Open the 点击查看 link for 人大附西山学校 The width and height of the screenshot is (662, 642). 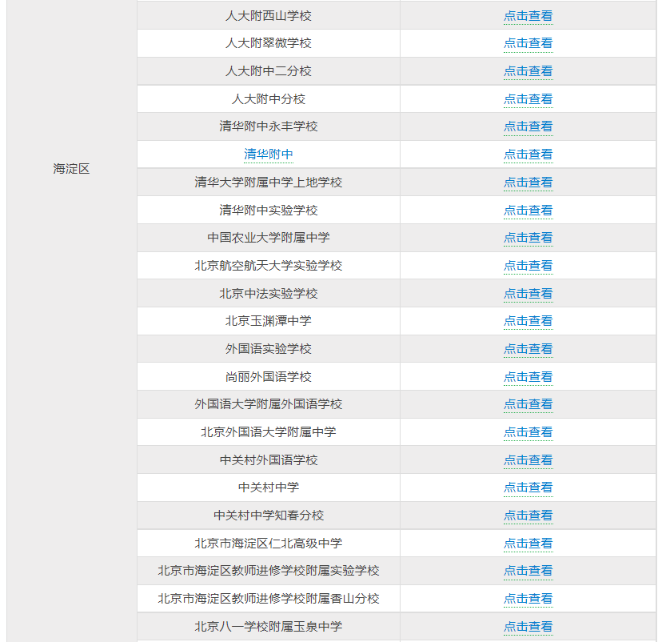pyautogui.click(x=528, y=16)
